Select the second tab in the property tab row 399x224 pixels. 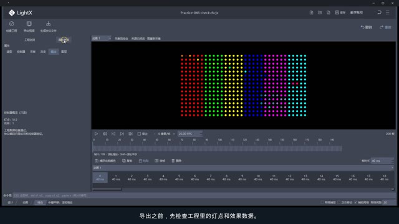pyautogui.click(x=21, y=52)
